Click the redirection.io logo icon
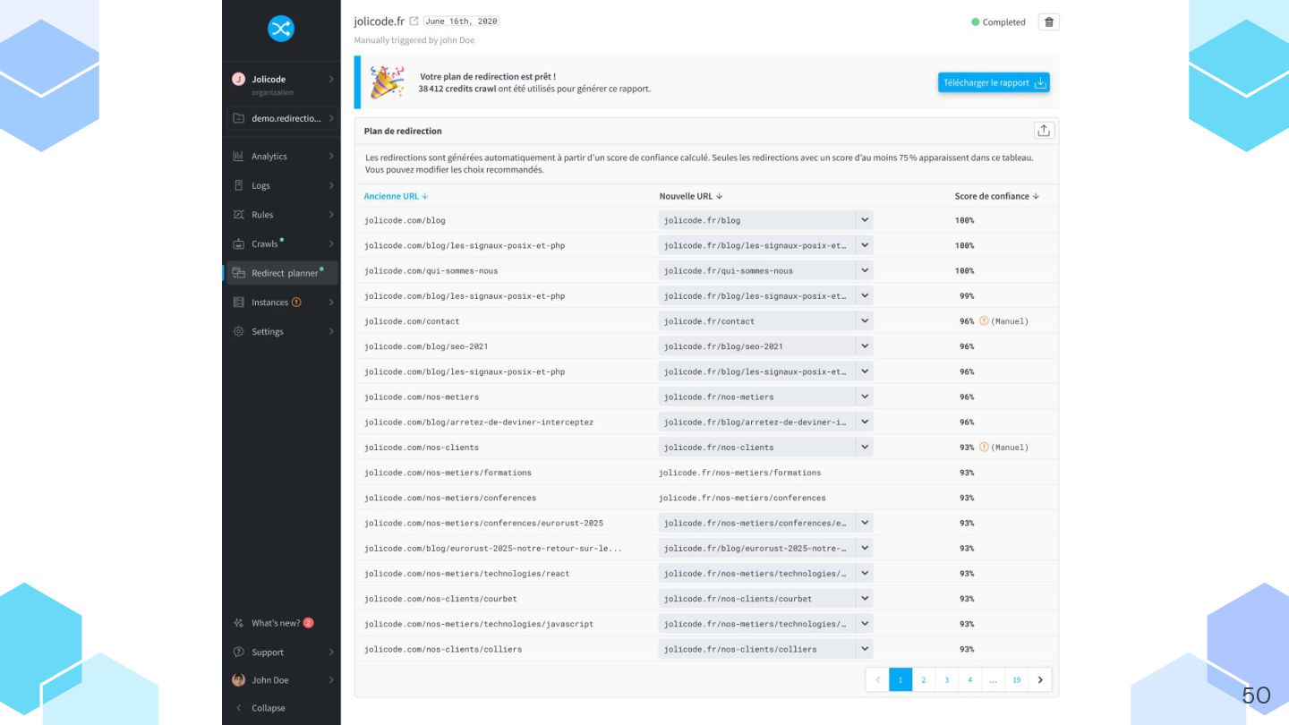Viewport: 1289px width, 725px height. (x=281, y=29)
